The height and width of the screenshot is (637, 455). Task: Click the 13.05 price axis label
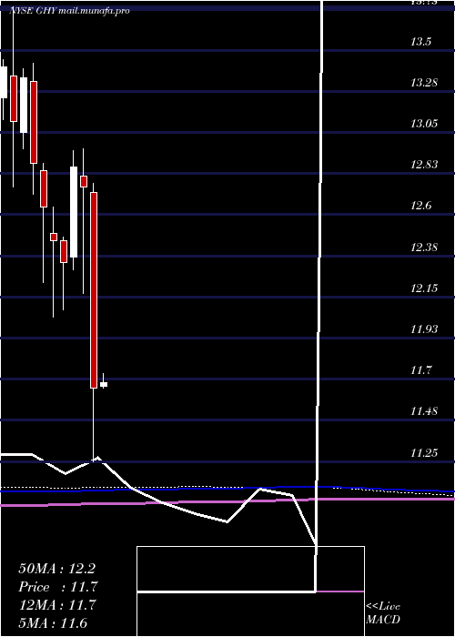click(425, 124)
